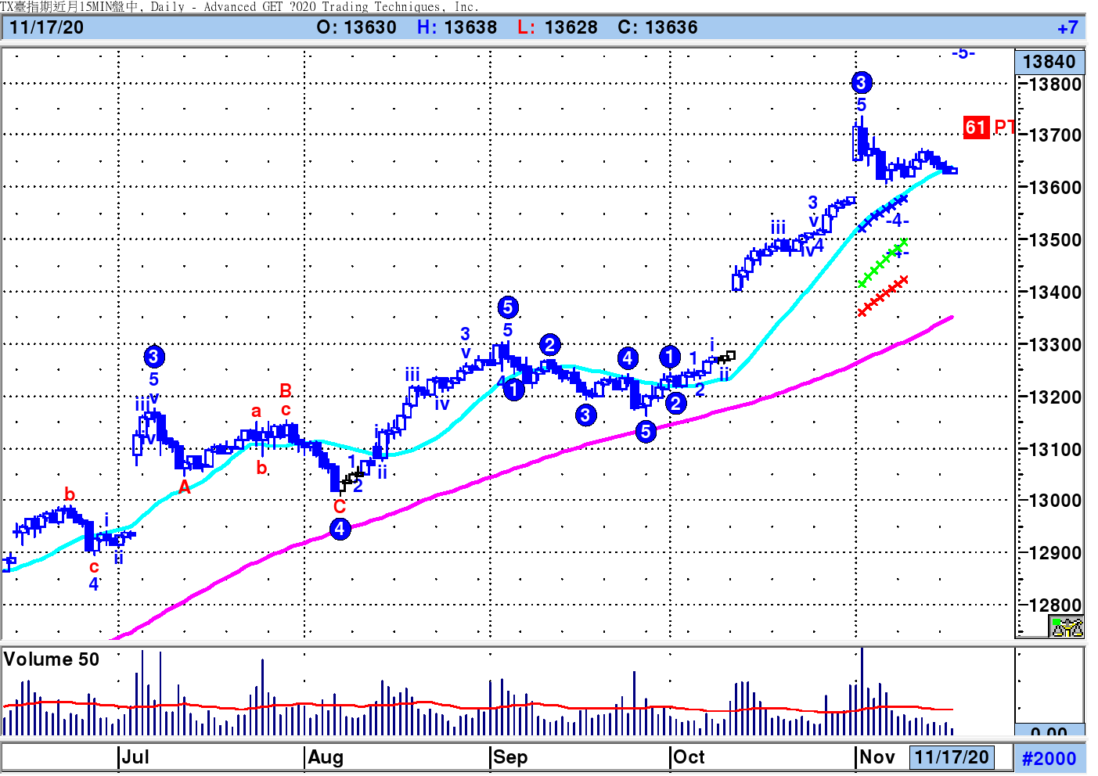Click the balance scale icon on price axis

click(x=1067, y=627)
